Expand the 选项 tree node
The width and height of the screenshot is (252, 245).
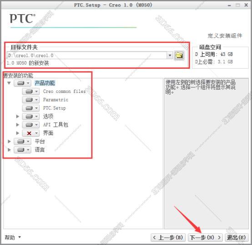pos(18,116)
